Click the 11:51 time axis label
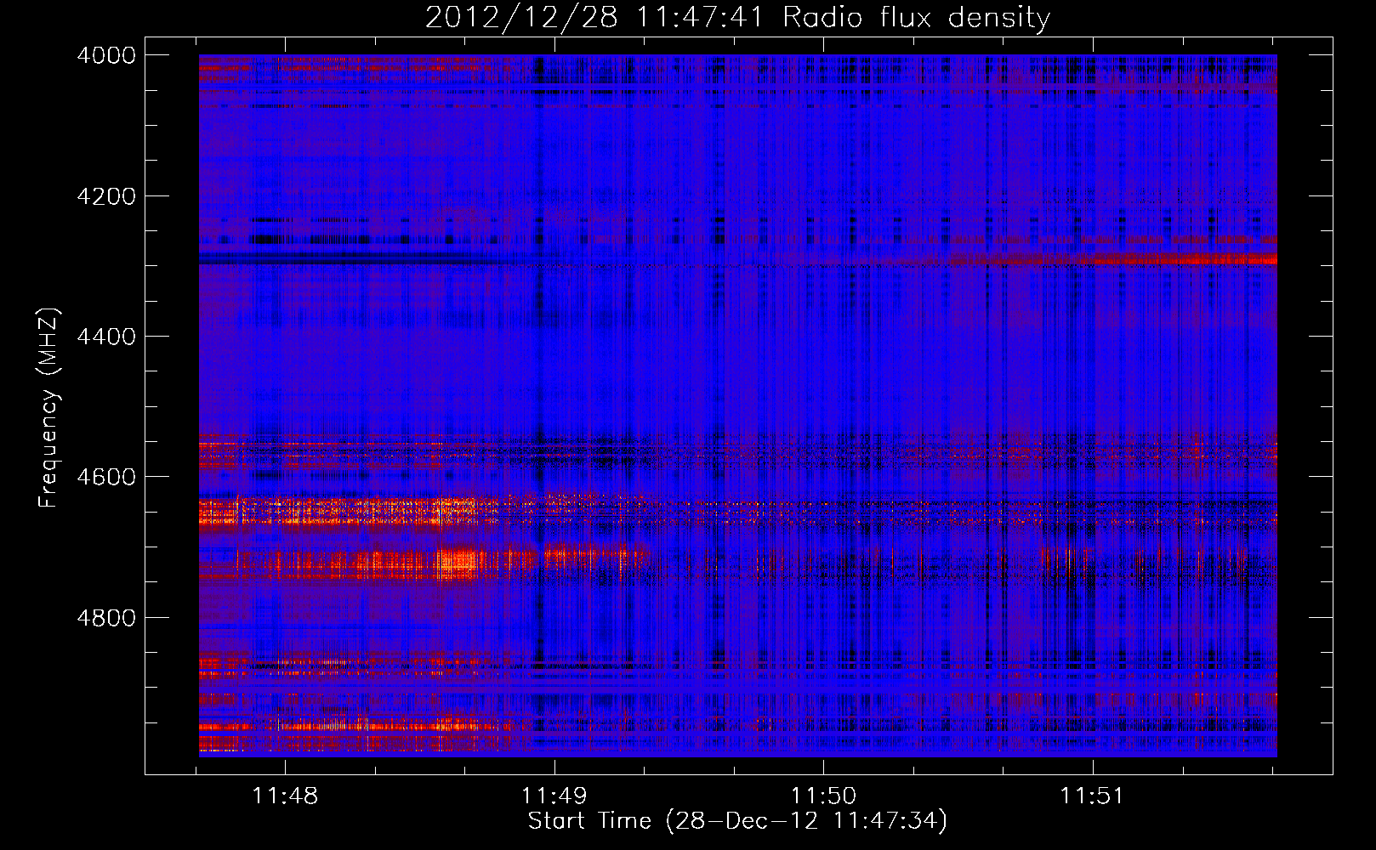1376x850 pixels. (x=1092, y=796)
